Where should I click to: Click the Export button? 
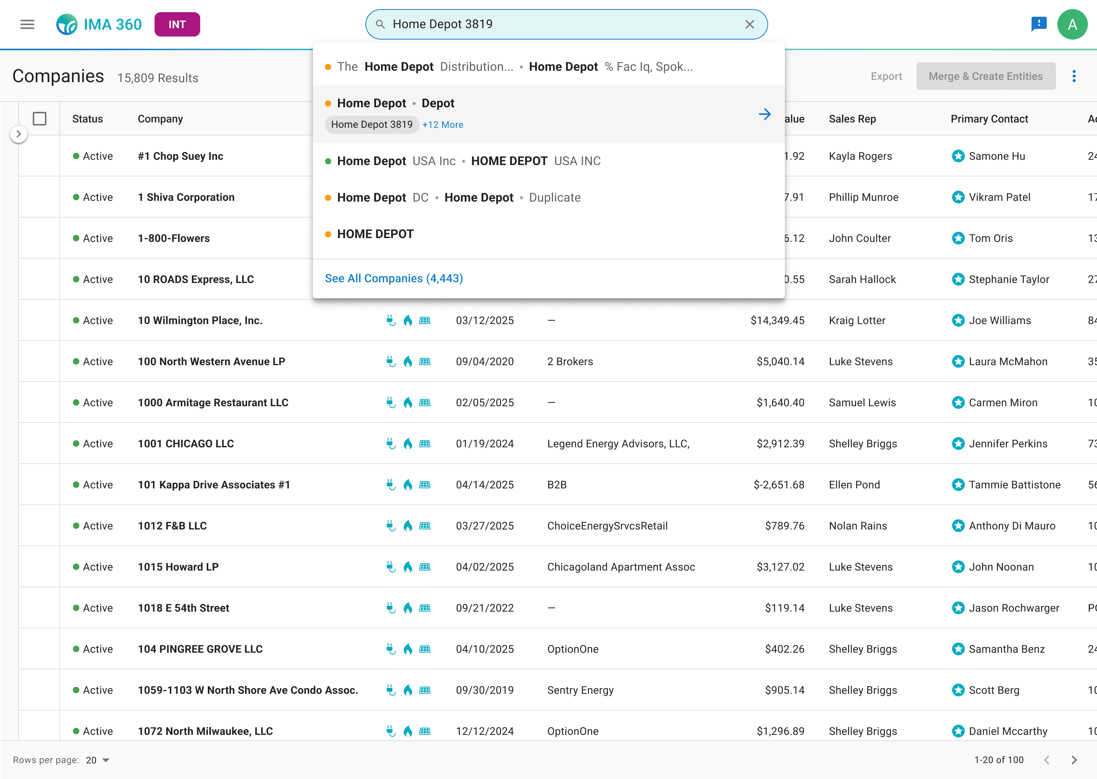pos(886,76)
